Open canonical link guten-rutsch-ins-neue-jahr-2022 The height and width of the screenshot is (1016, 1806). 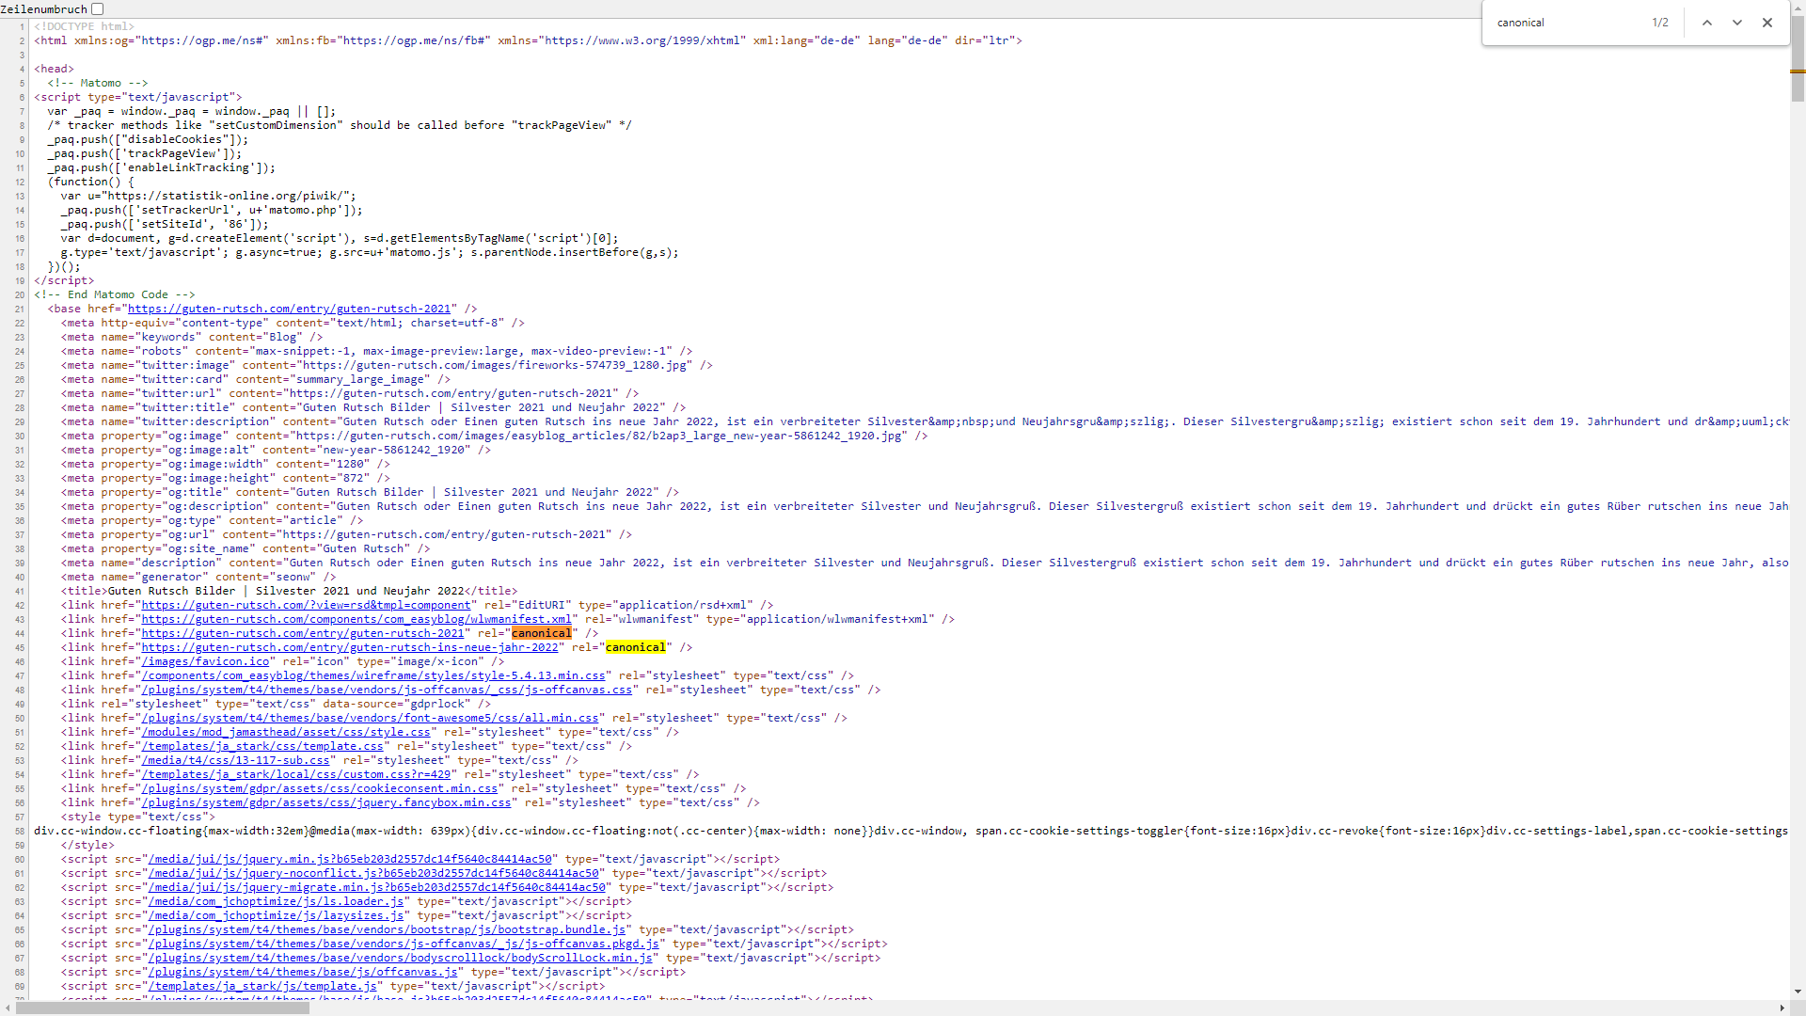[x=349, y=647]
